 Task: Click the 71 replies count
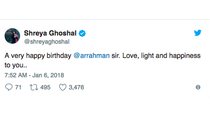[x=17, y=87]
